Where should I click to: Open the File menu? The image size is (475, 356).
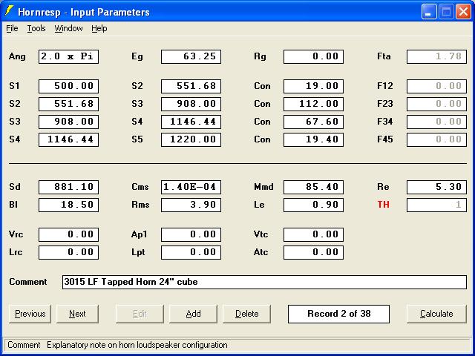pyautogui.click(x=12, y=28)
